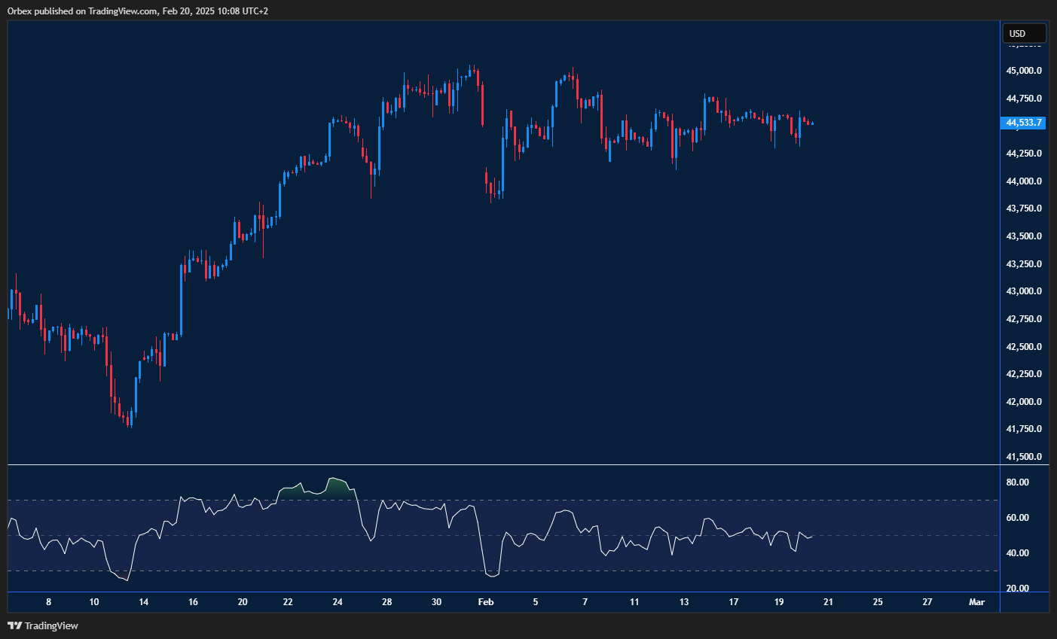Select the Mar label on time axis
Viewport: 1057px width, 639px height.
977,602
